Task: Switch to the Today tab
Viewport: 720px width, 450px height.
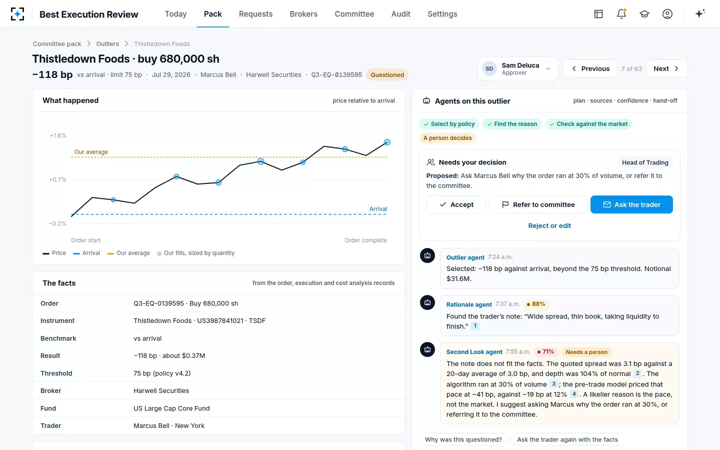Action: click(x=176, y=14)
